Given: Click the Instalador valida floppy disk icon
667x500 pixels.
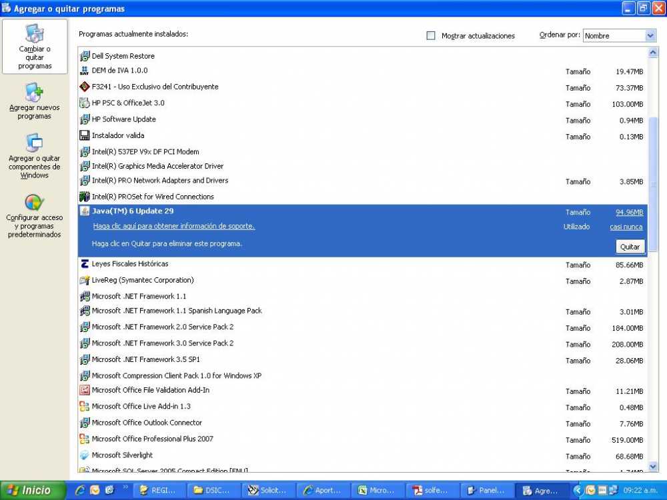Looking at the screenshot, I should [x=85, y=135].
